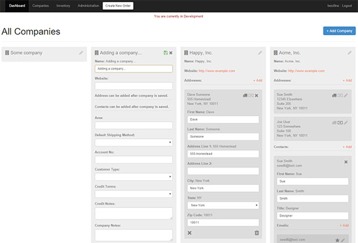Image resolution: width=358 pixels, height=243 pixels.
Task: Open the Companies menu item
Action: [x=40, y=6]
